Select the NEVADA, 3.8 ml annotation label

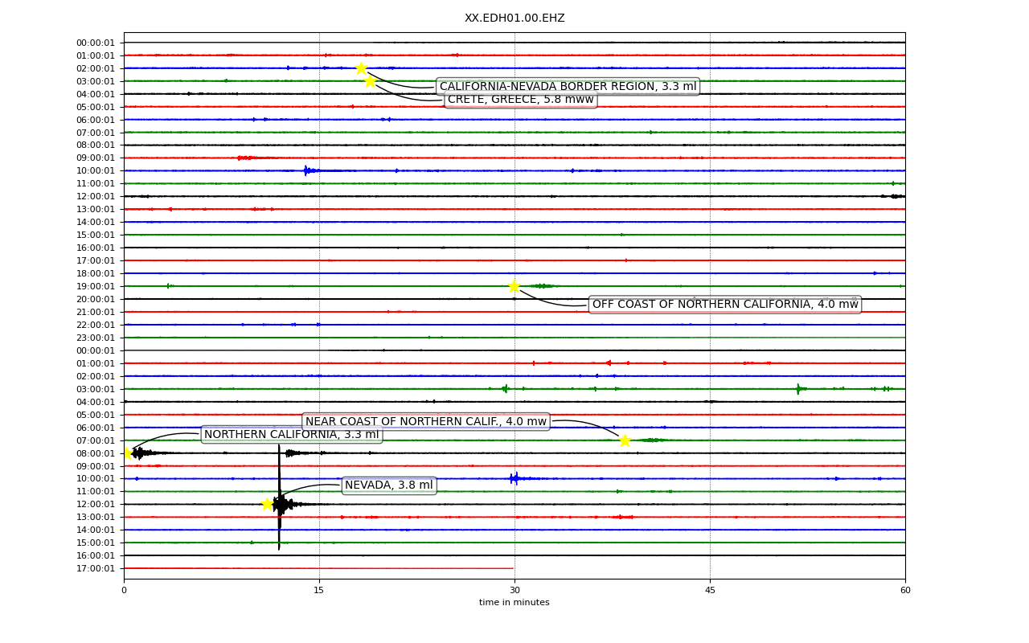(x=389, y=485)
